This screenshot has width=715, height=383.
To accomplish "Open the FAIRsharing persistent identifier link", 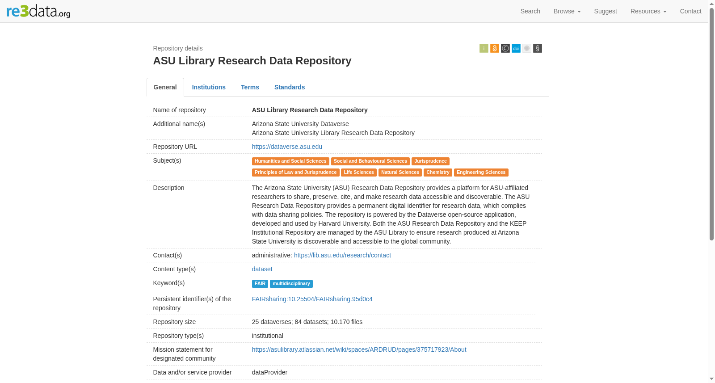I will [312, 299].
